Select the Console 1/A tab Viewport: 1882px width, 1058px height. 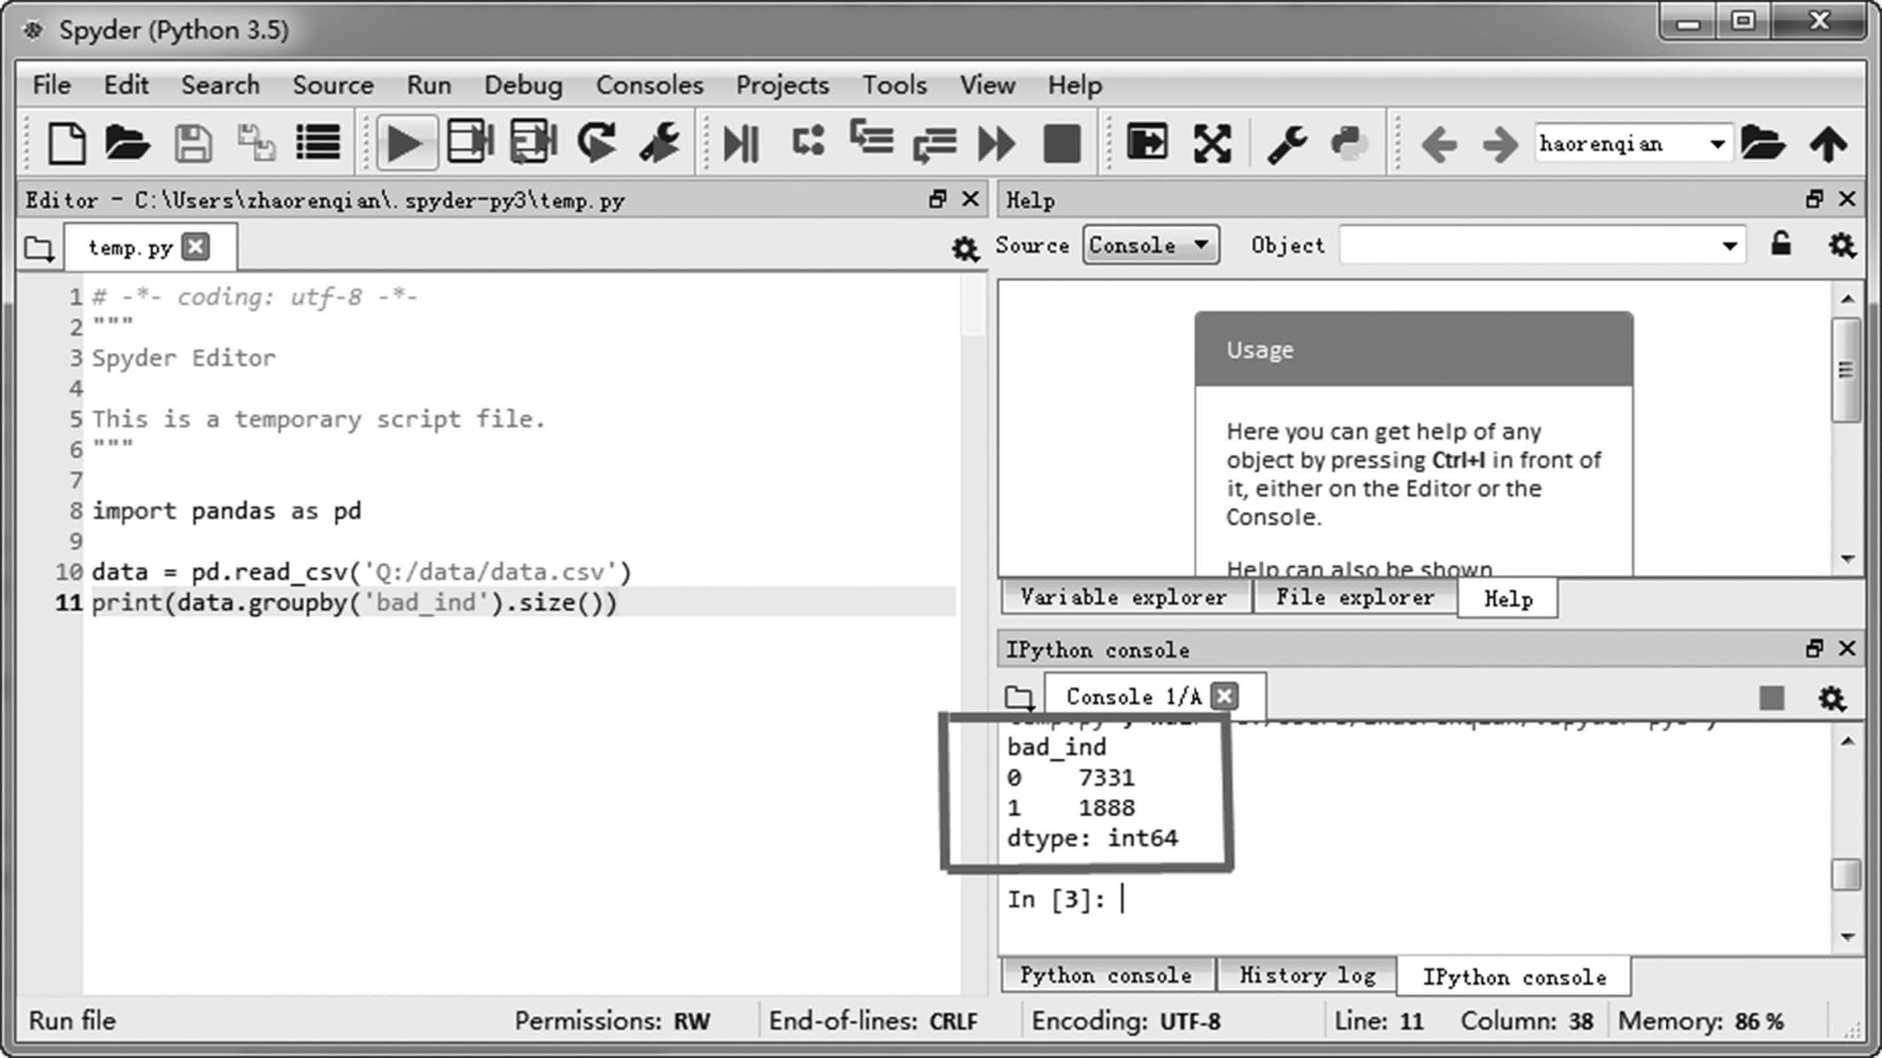(x=1134, y=696)
